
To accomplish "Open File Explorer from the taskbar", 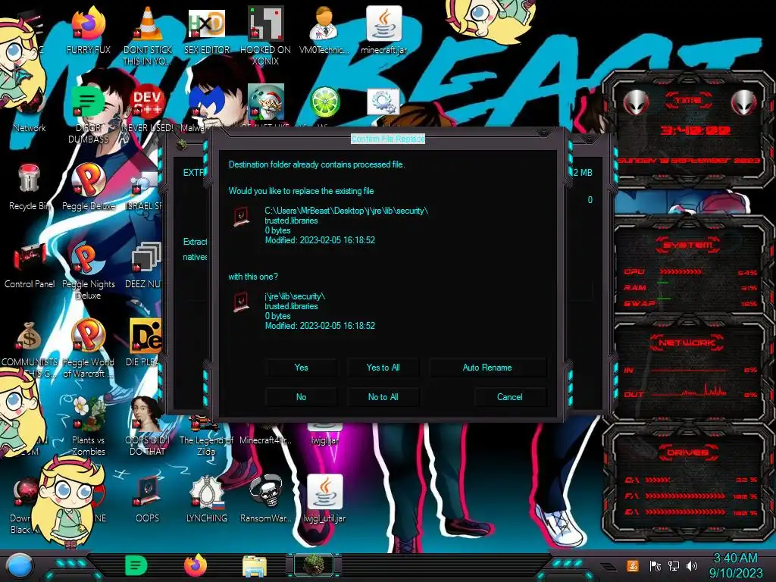I will [255, 566].
